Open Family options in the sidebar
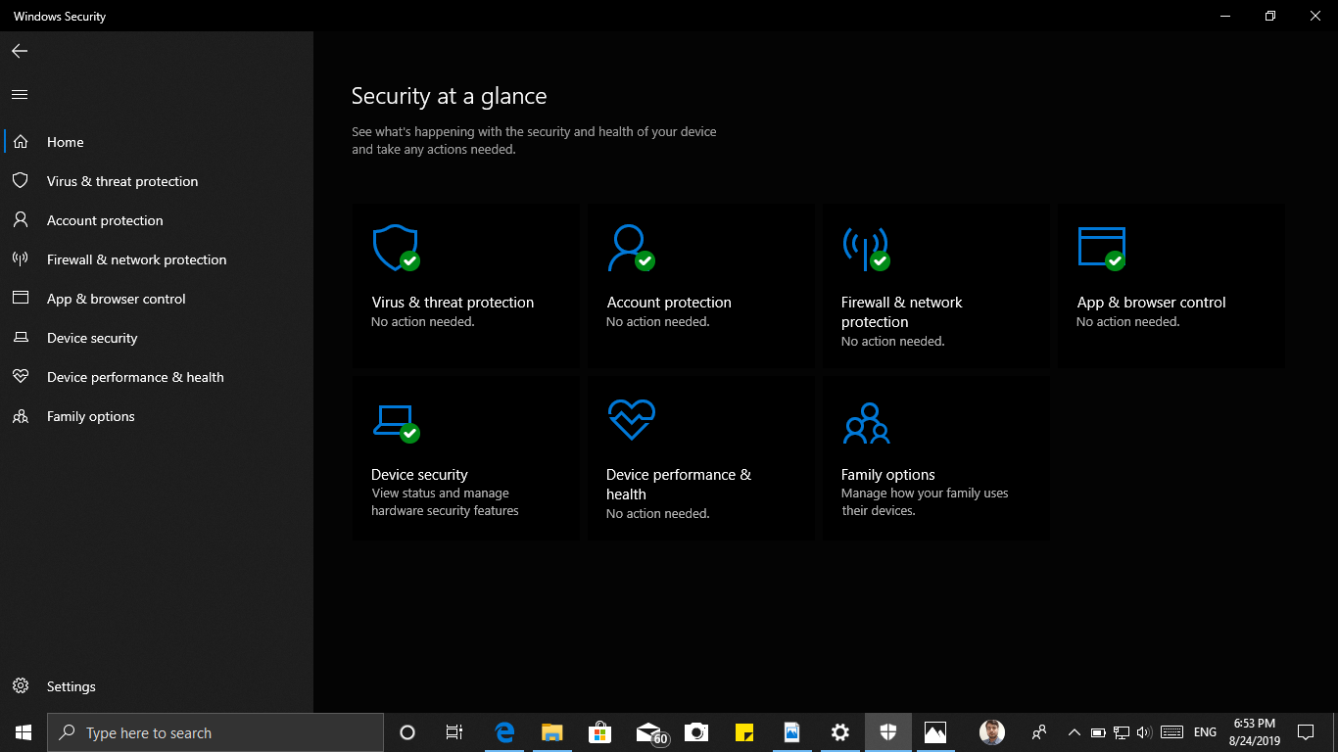Viewport: 1338px width, 752px height. point(91,416)
